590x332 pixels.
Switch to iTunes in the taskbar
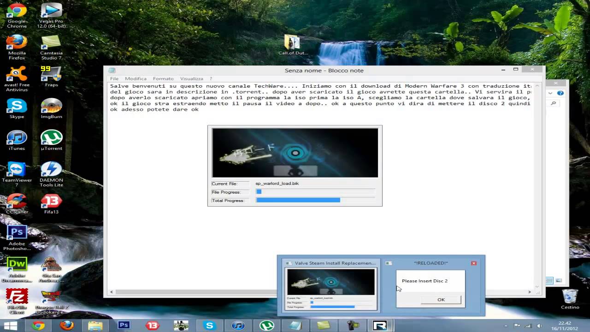(x=238, y=326)
